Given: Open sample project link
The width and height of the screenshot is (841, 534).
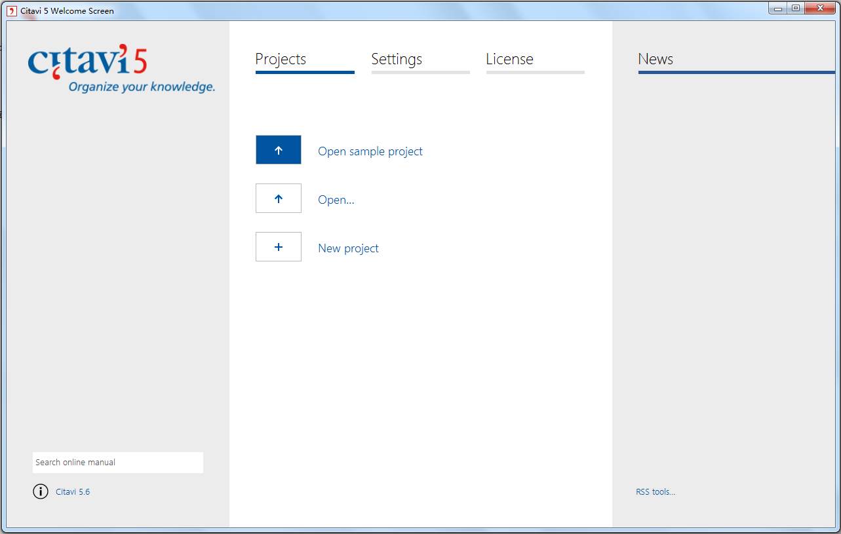Looking at the screenshot, I should (x=370, y=151).
